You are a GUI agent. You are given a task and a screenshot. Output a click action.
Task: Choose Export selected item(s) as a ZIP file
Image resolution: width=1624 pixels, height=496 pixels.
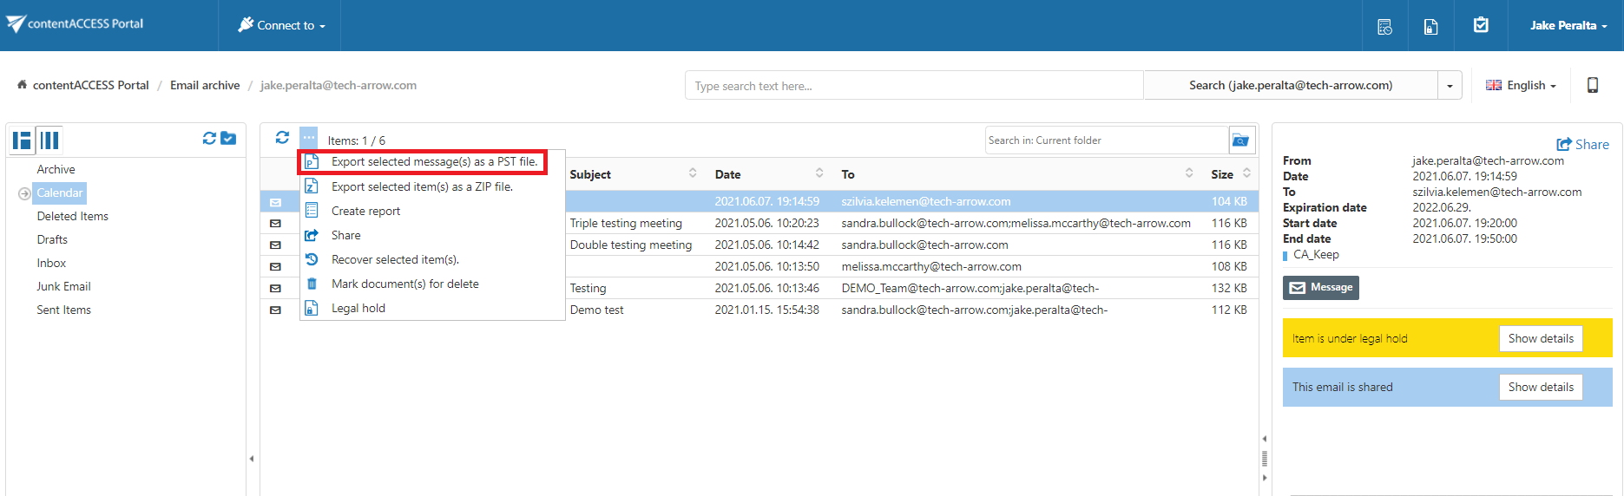pyautogui.click(x=422, y=186)
